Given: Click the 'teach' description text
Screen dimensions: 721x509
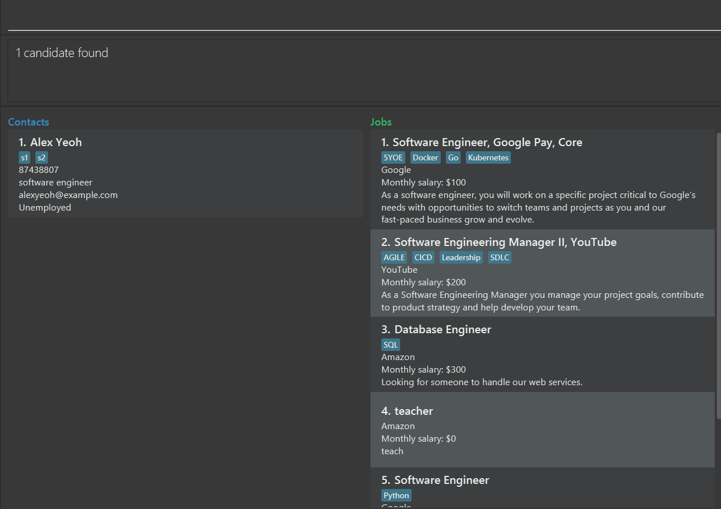Looking at the screenshot, I should point(392,451).
